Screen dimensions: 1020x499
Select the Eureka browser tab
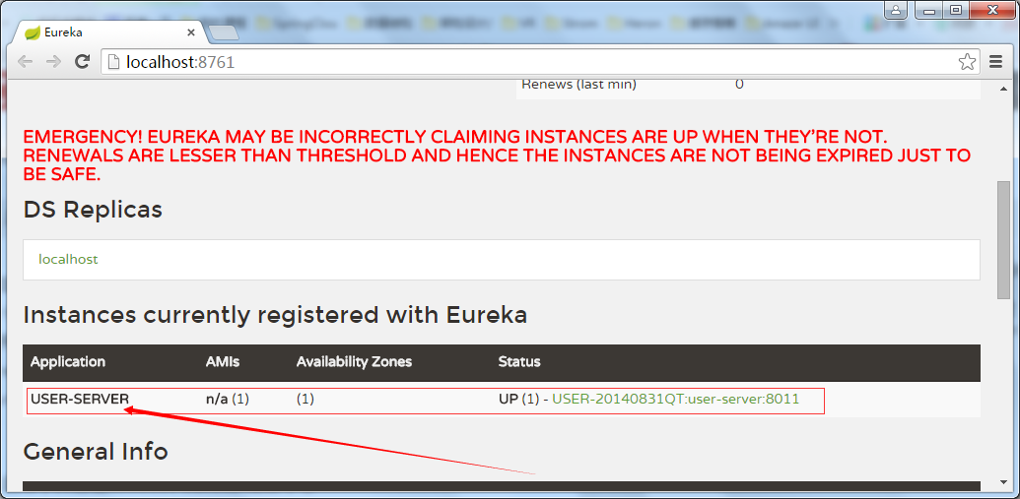click(110, 32)
